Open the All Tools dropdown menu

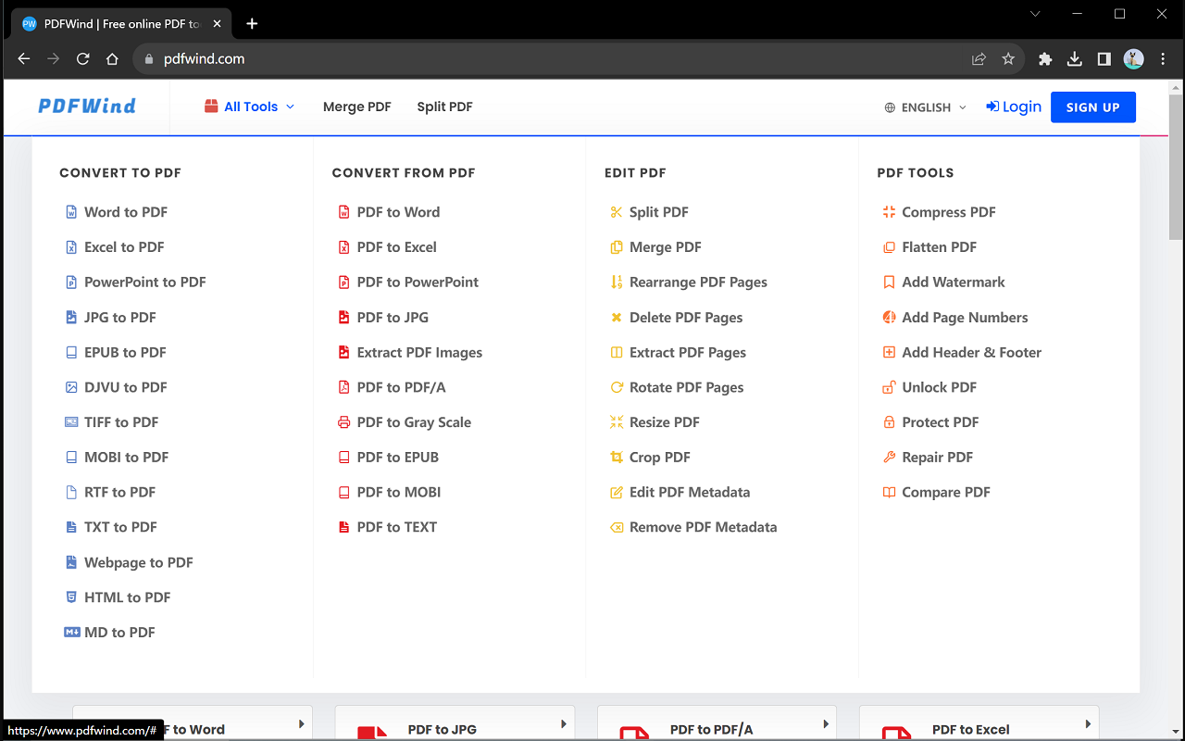pyautogui.click(x=249, y=107)
